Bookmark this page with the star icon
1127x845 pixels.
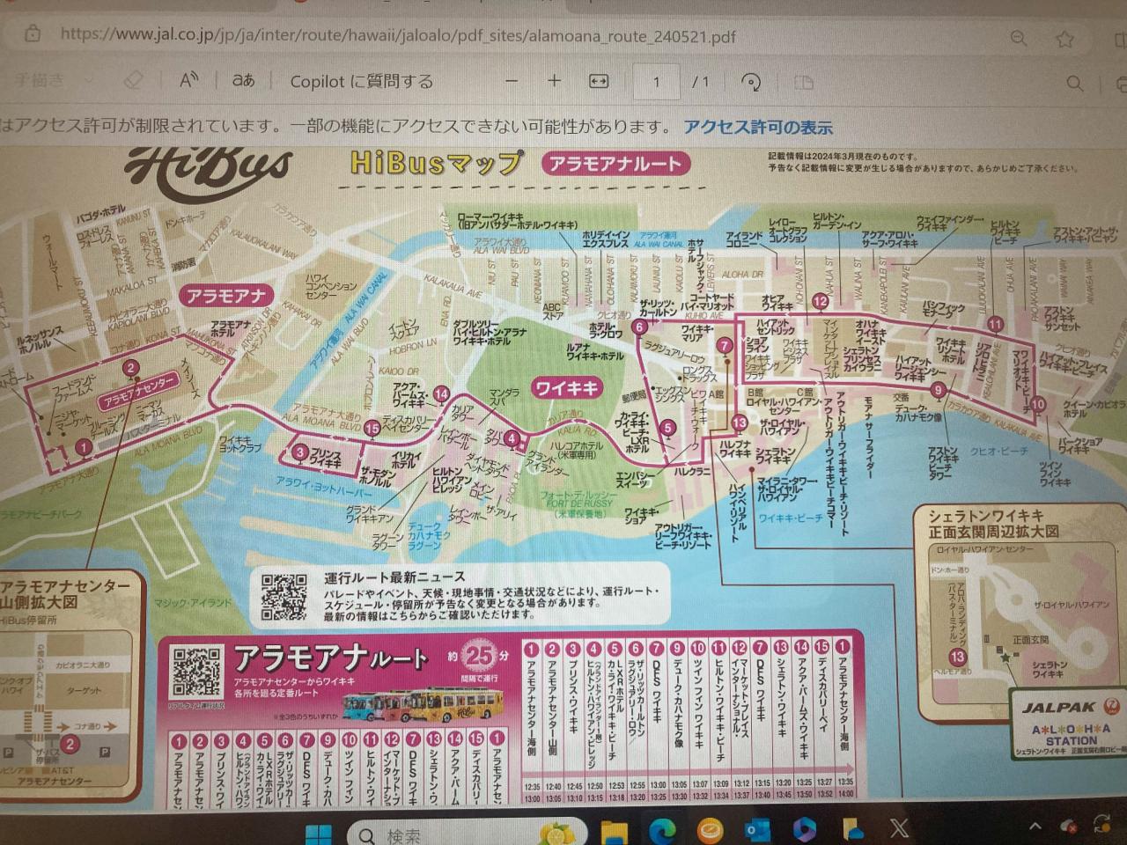pyautogui.click(x=1065, y=39)
